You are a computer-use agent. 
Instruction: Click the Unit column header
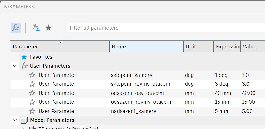[198, 47]
